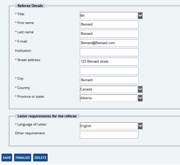Click the Country field showing Canada

(x=108, y=89)
